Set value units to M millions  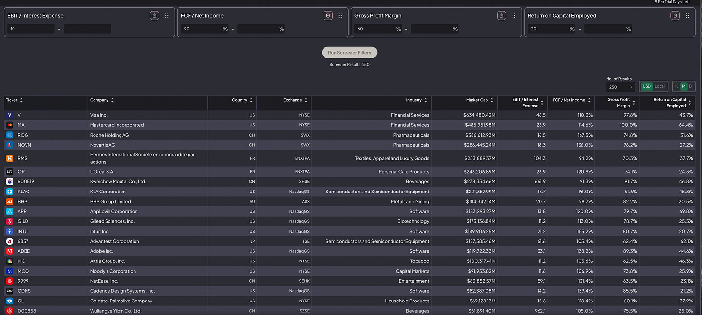(683, 86)
